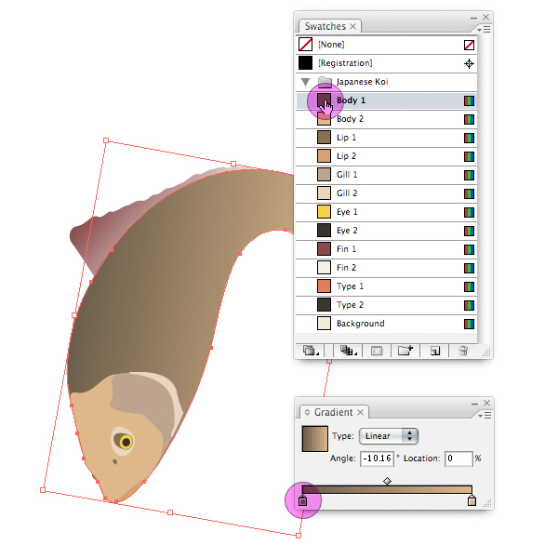
Task: Switch to the Gradient tab
Action: pos(334,412)
